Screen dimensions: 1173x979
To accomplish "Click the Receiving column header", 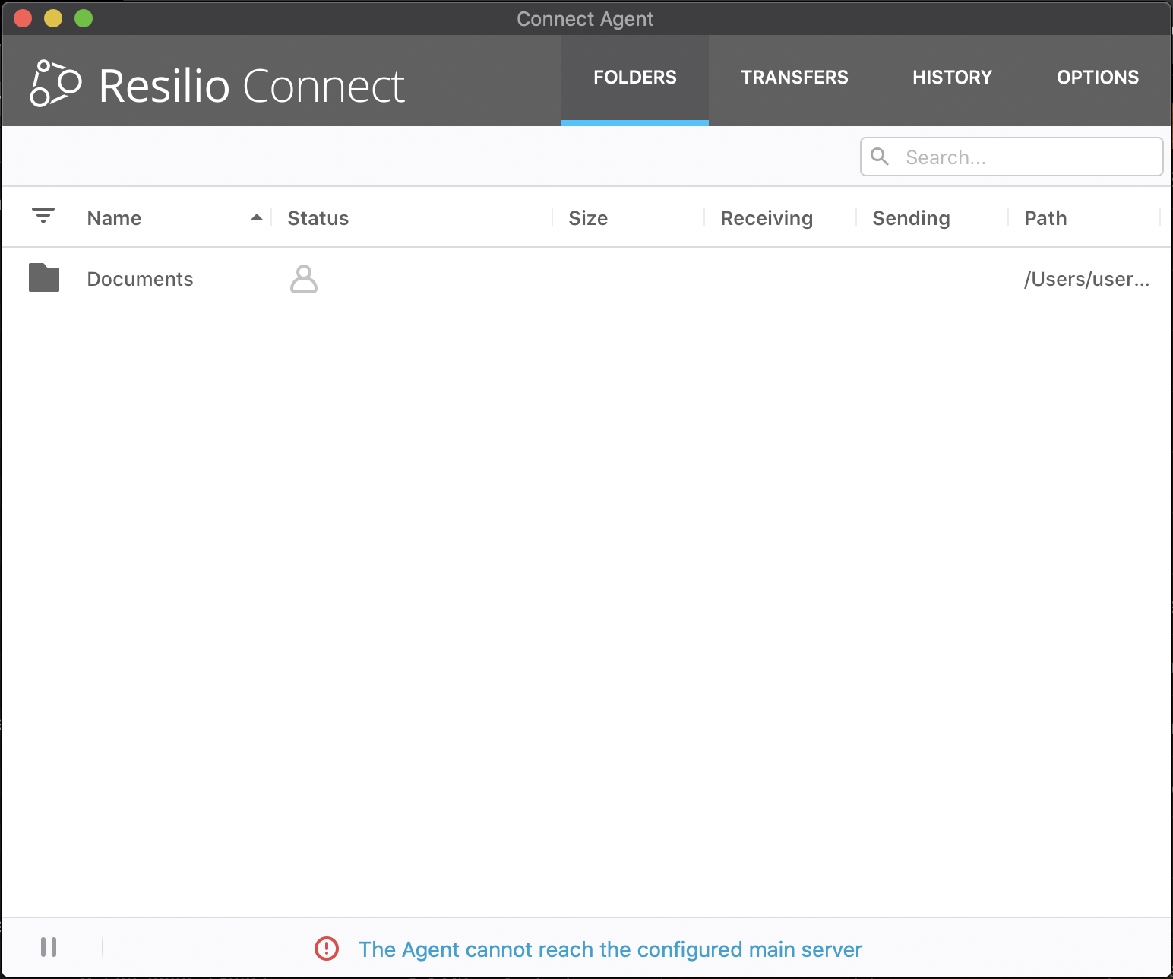I will [x=766, y=218].
